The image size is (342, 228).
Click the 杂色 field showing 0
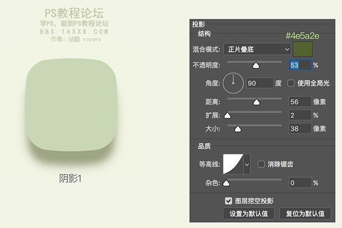point(300,183)
